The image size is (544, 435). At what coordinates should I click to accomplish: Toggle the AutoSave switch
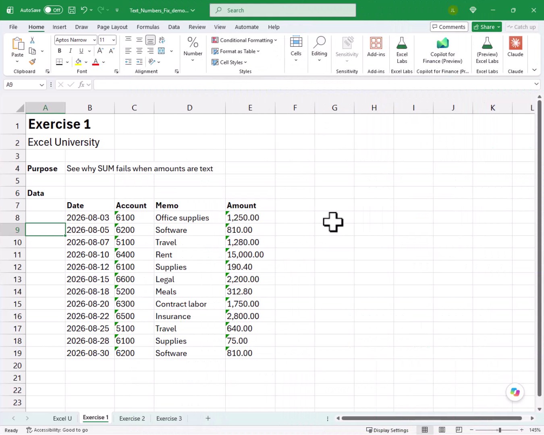[53, 10]
